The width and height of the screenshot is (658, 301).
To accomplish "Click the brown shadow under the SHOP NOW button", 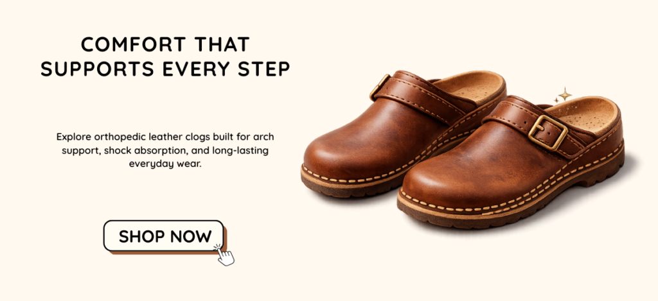I will (168, 252).
